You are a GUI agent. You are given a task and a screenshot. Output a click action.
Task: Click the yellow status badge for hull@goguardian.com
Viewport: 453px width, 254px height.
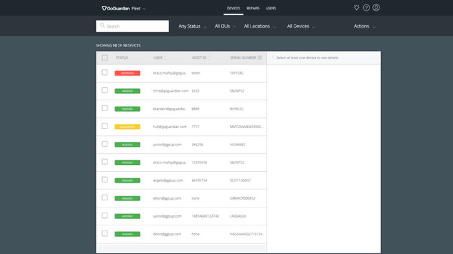click(127, 127)
